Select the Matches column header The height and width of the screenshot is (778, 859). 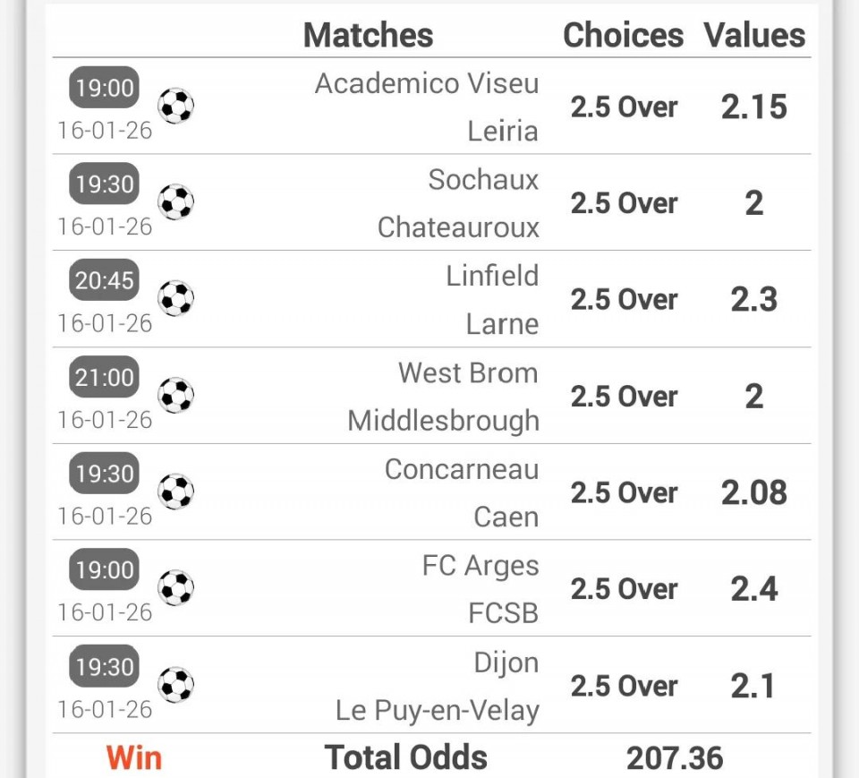(x=368, y=35)
